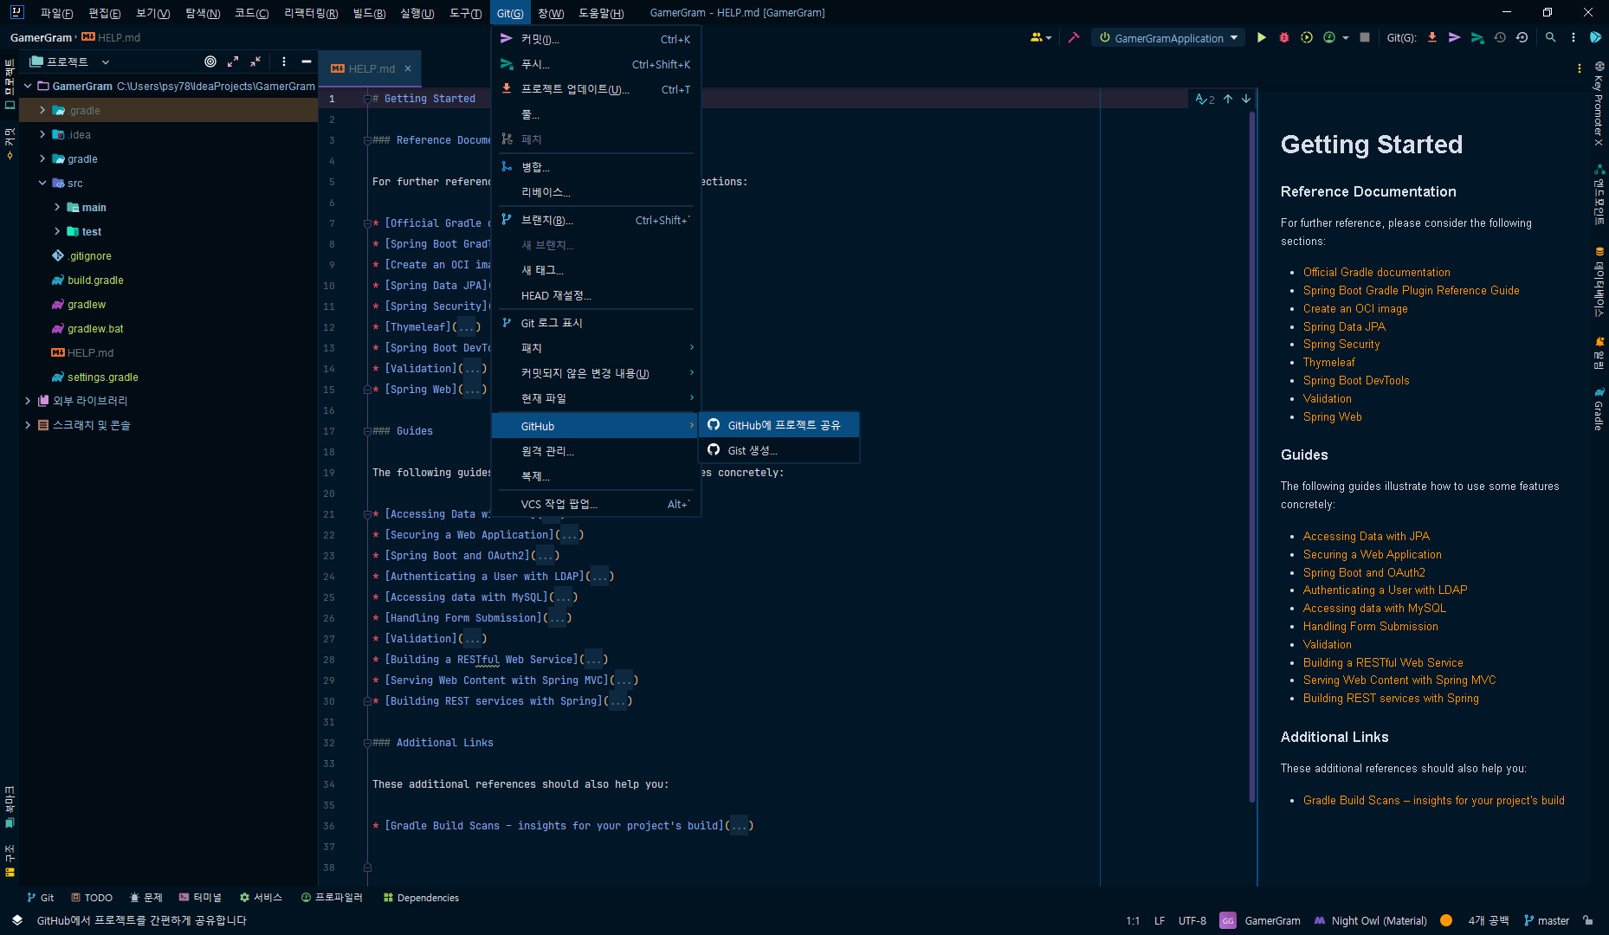Click Git update project arrow in toolbar
The image size is (1609, 935).
coord(1432,37)
